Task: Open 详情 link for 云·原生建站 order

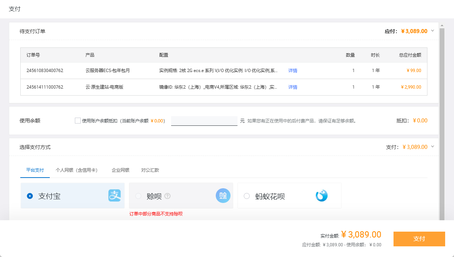Action: (293, 87)
